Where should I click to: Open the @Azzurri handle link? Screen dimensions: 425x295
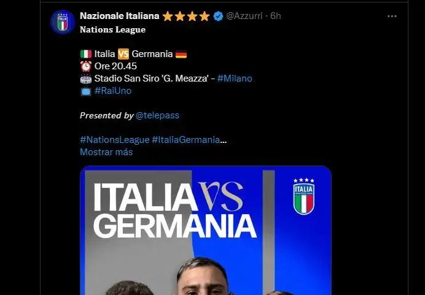245,17
